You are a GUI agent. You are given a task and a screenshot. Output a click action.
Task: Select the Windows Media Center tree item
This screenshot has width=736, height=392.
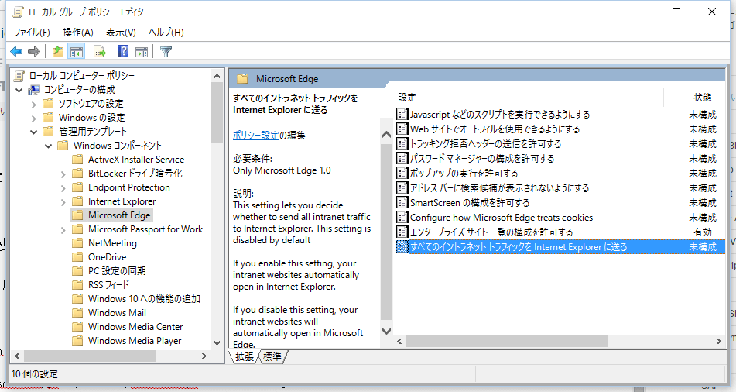[x=135, y=327]
